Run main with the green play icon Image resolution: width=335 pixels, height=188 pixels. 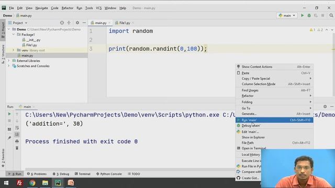(x=303, y=15)
